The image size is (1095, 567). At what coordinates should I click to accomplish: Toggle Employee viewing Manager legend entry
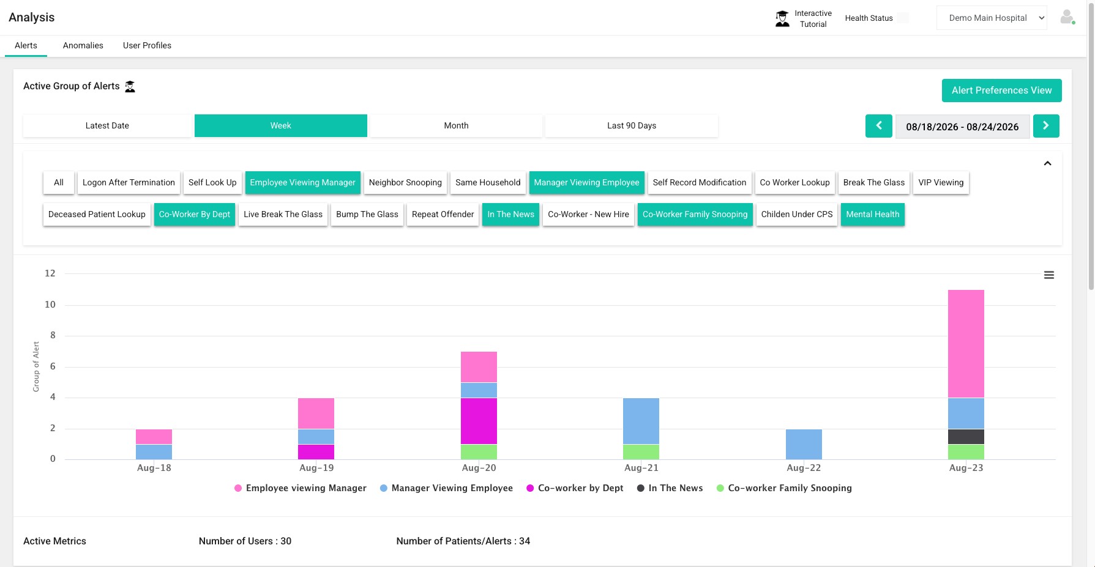tap(301, 488)
